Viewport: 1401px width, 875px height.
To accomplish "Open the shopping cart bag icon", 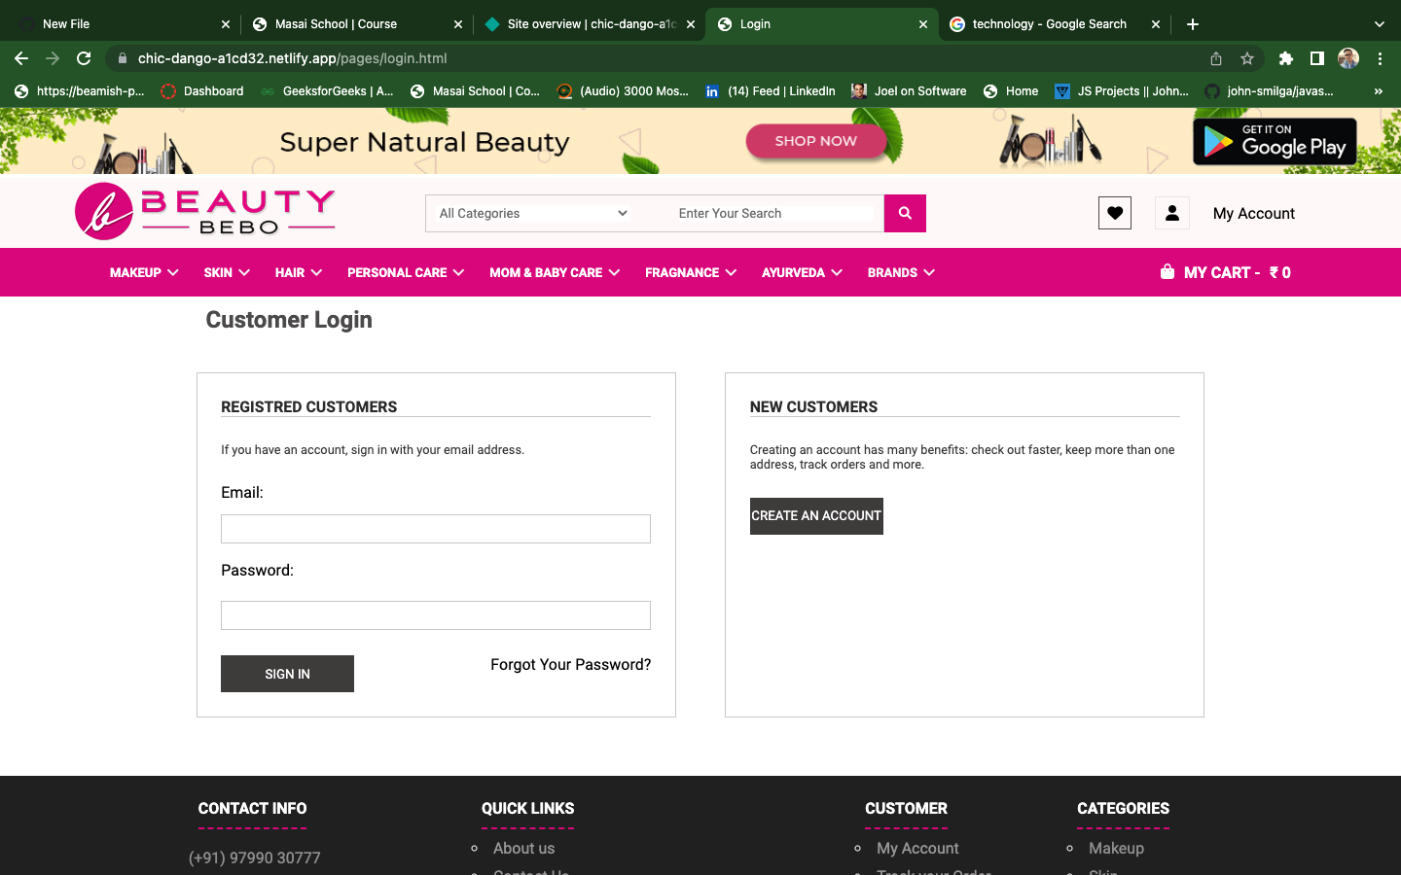I will (1167, 272).
